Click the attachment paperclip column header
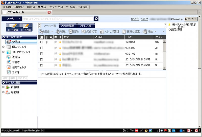Screen dimensions: 202x137 click(47, 37)
